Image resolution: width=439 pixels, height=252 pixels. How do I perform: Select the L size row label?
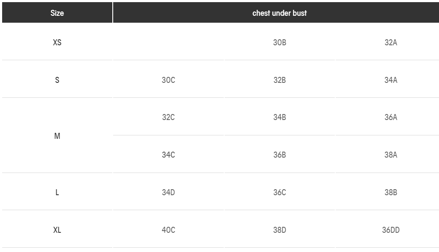coord(57,192)
